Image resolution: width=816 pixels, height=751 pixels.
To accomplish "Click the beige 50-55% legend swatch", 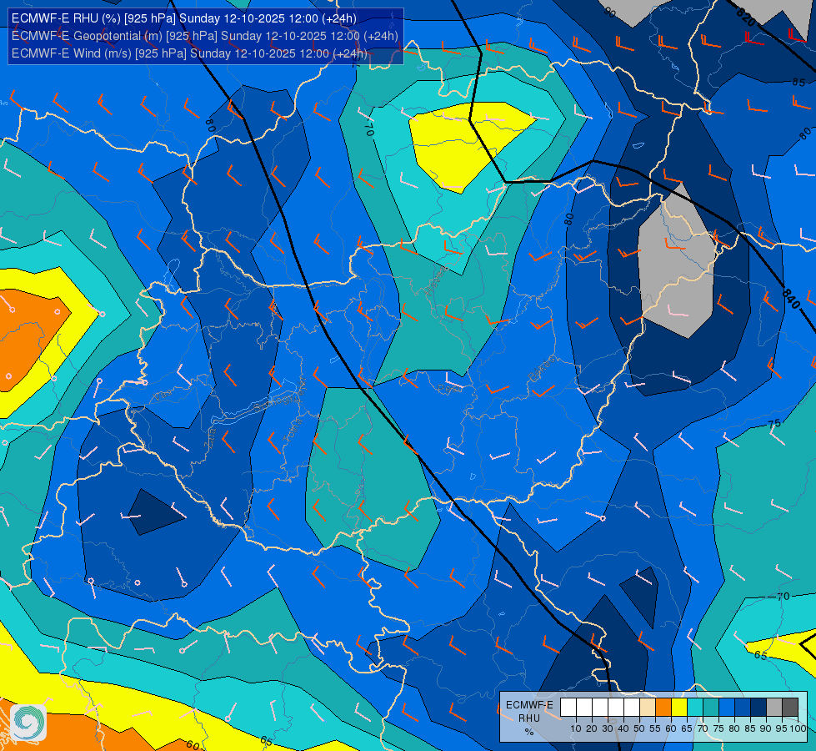I will pos(648,707).
